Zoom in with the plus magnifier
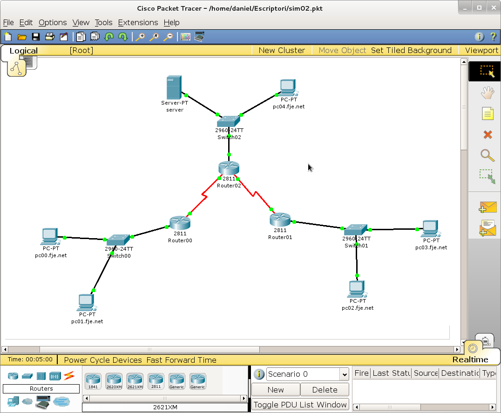 [x=140, y=37]
